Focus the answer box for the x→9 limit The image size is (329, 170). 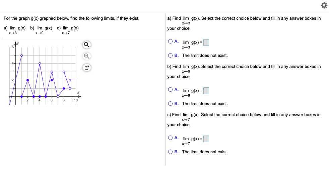point(206,91)
